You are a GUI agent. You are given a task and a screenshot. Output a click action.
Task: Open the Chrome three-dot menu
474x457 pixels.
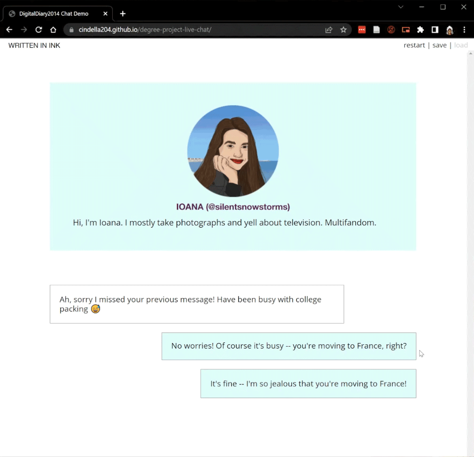(x=464, y=30)
